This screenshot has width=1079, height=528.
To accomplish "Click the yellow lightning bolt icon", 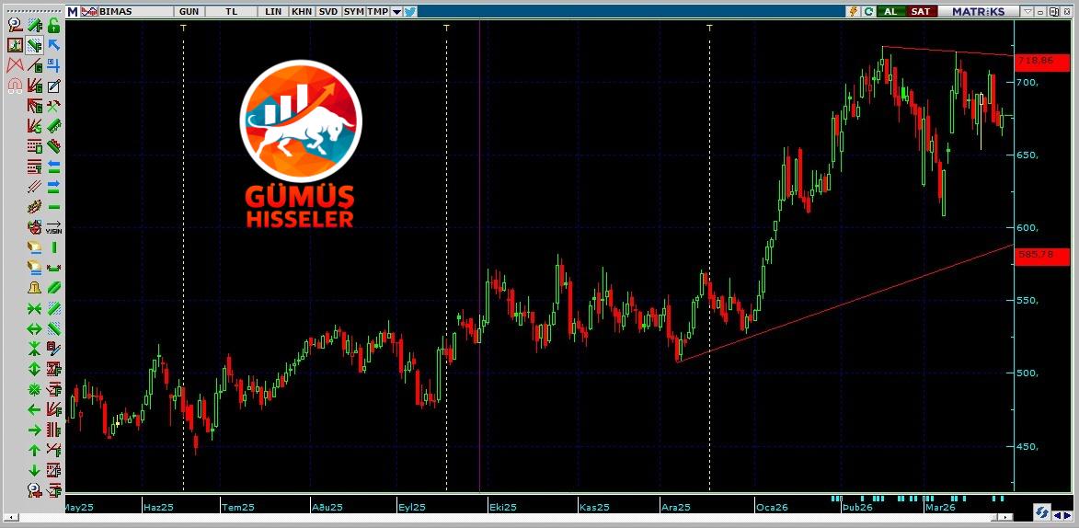I will [x=854, y=12].
